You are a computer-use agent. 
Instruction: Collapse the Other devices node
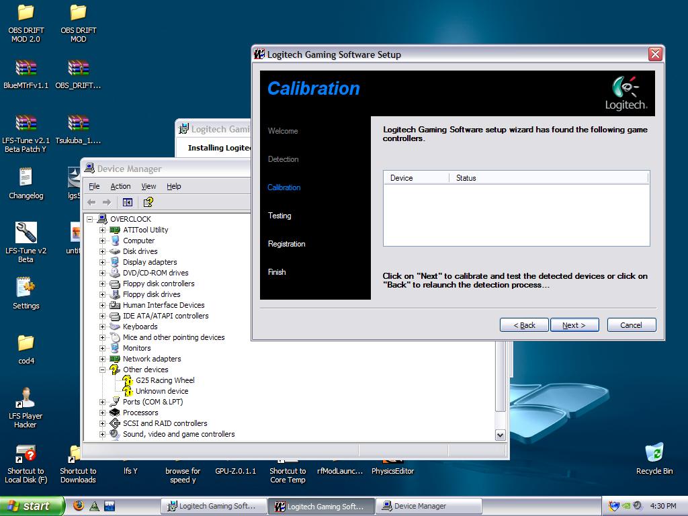[102, 370]
